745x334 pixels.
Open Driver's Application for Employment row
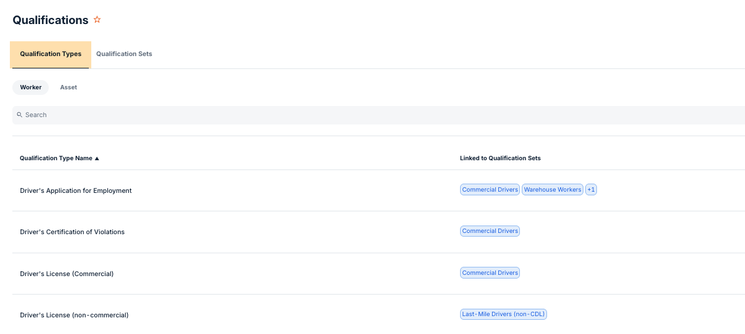[76, 191]
